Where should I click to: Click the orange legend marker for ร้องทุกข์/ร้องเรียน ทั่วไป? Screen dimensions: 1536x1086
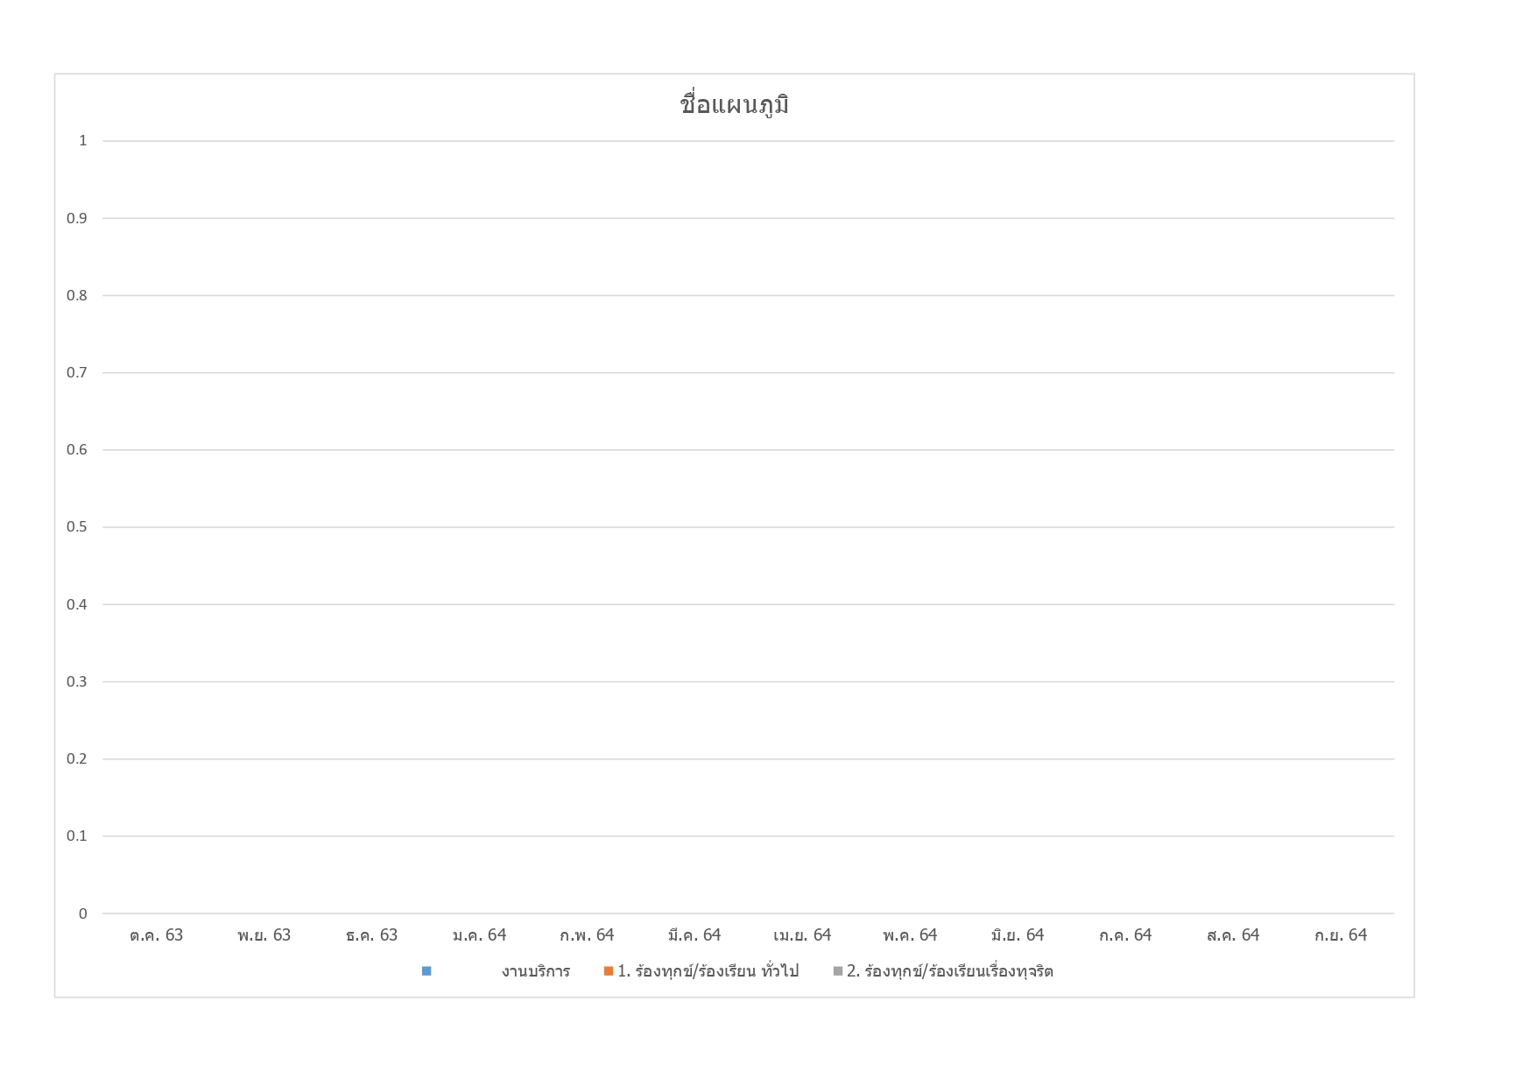[x=609, y=971]
